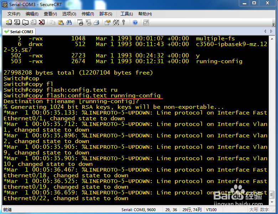This screenshot has width=278, height=214.
Task: Open the 传输(T) menu
Action: (x=88, y=14)
